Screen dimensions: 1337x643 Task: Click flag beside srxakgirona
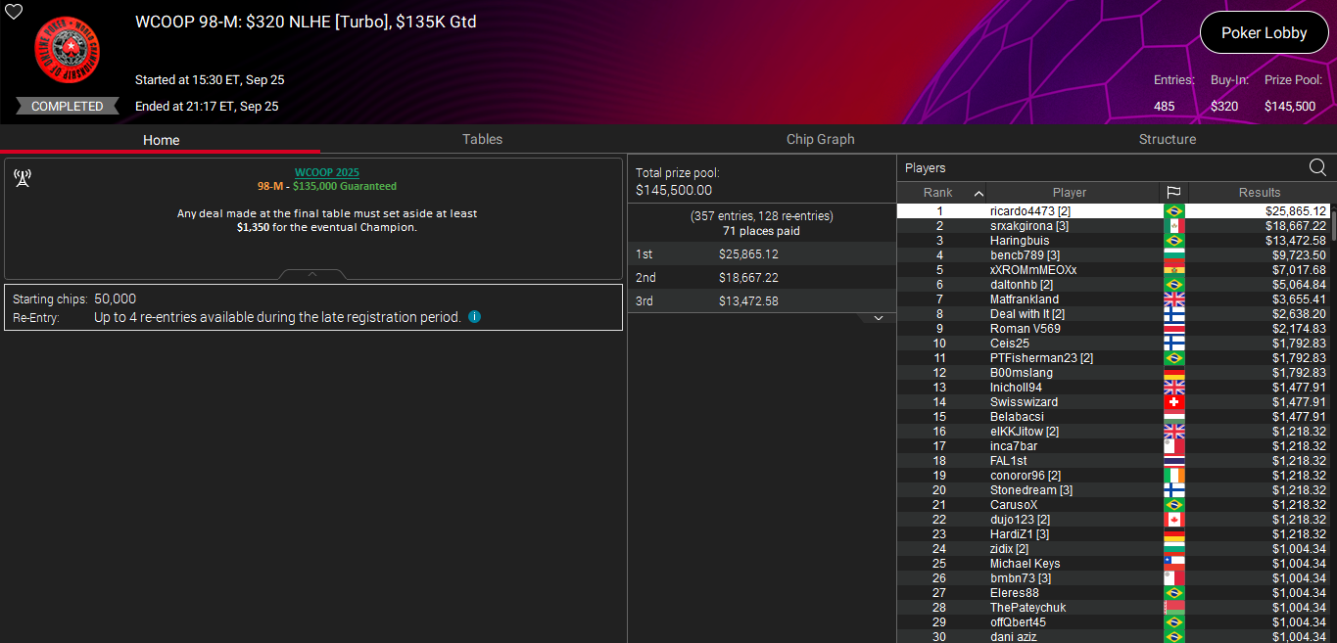point(1173,226)
